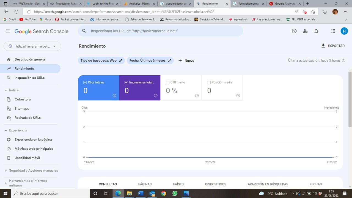Enable Posición media metric
352x198 pixels.
(x=209, y=82)
